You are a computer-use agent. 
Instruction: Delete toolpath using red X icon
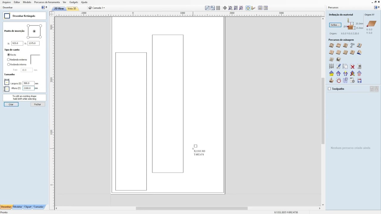coord(352,67)
